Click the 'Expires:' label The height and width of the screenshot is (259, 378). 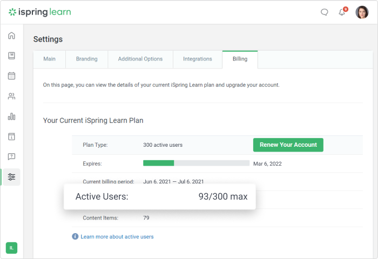92,164
